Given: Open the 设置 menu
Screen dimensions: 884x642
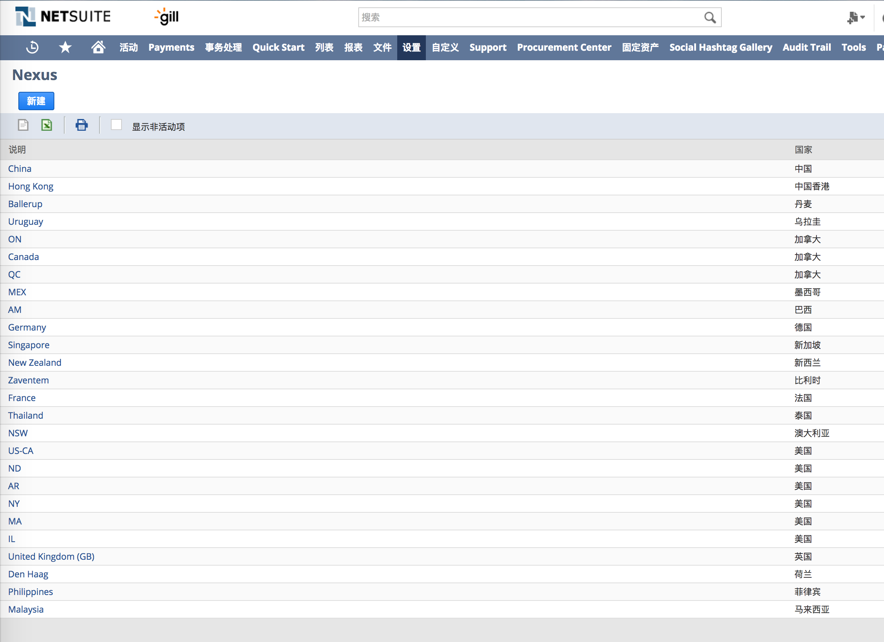Looking at the screenshot, I should click(411, 48).
